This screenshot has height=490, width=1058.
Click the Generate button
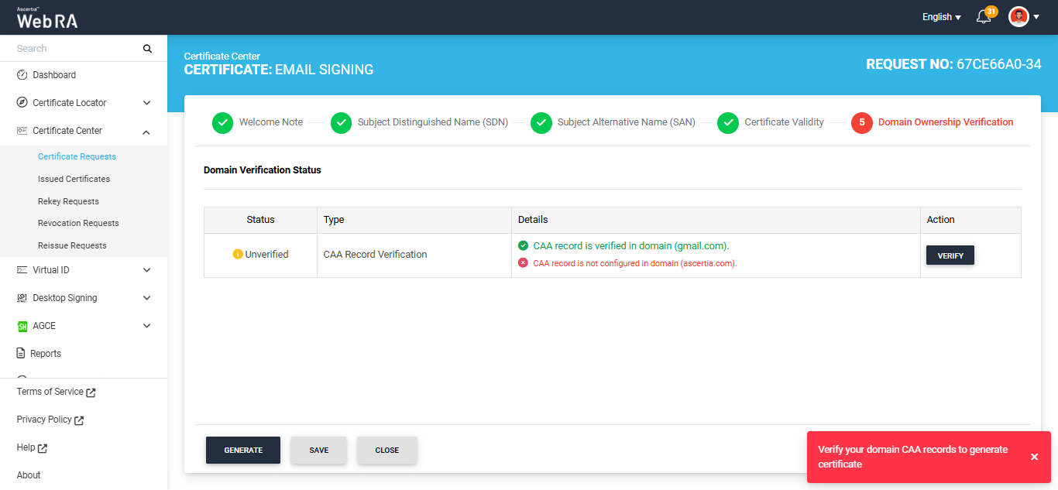point(243,451)
